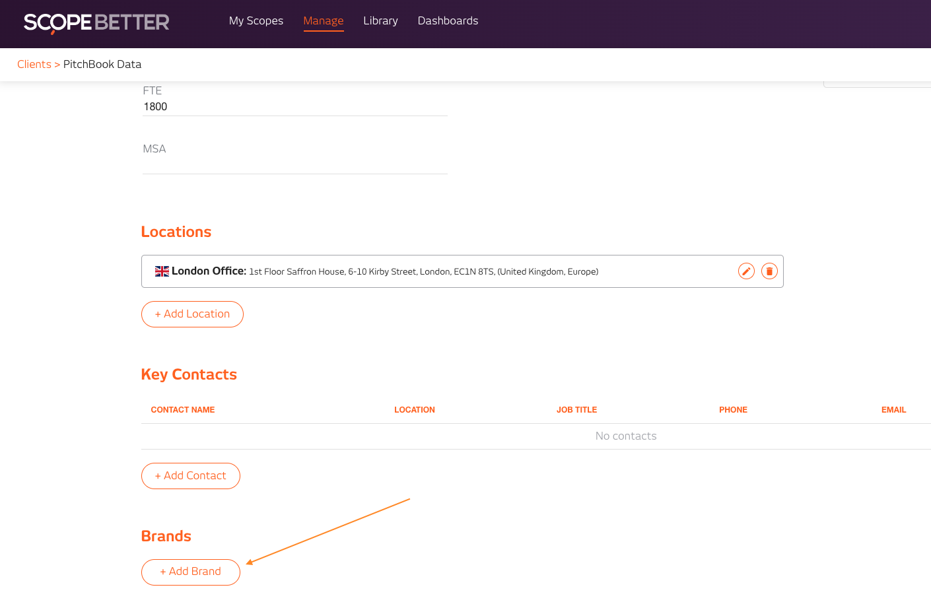Sort by Location column header
This screenshot has width=931, height=608.
tap(415, 410)
